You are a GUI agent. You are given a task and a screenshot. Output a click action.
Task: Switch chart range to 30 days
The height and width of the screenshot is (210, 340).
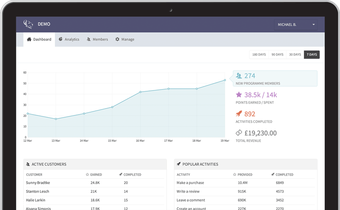295,55
